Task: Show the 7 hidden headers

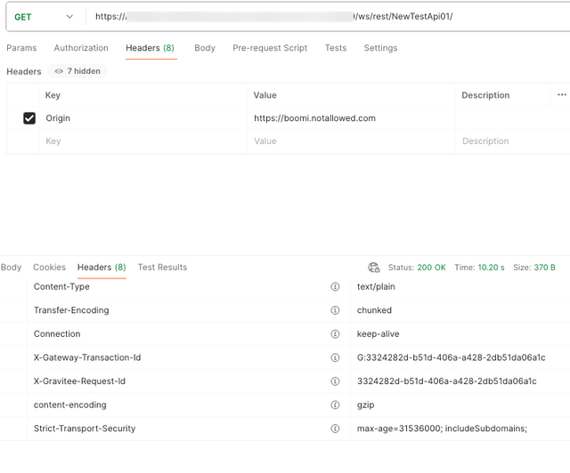Action: point(77,71)
